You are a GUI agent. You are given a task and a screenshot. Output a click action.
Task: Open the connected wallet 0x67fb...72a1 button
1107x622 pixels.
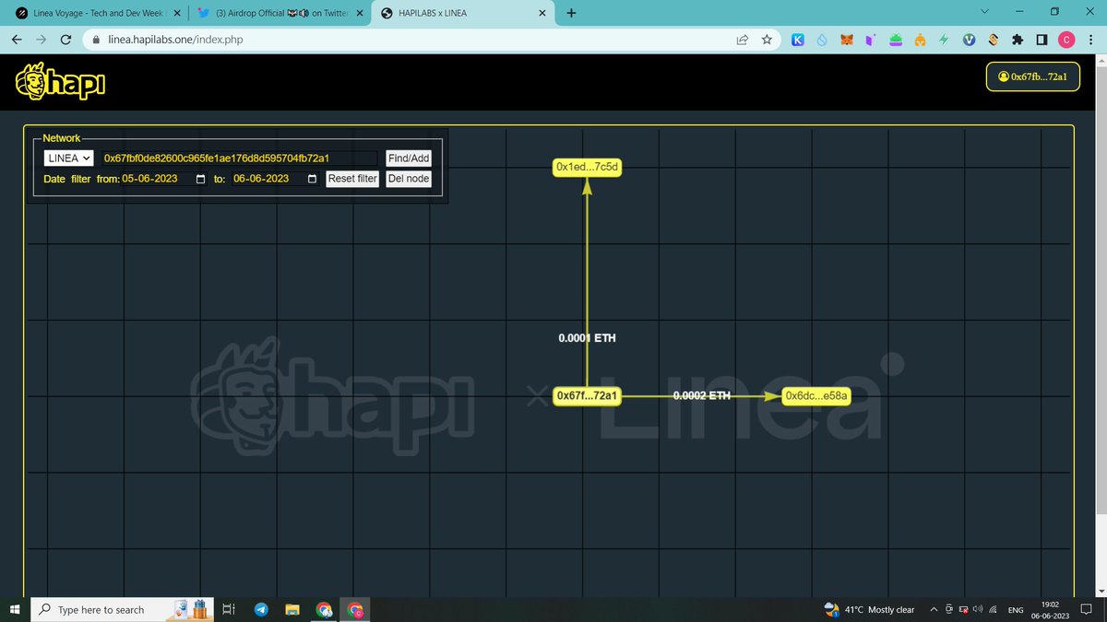pyautogui.click(x=1032, y=76)
